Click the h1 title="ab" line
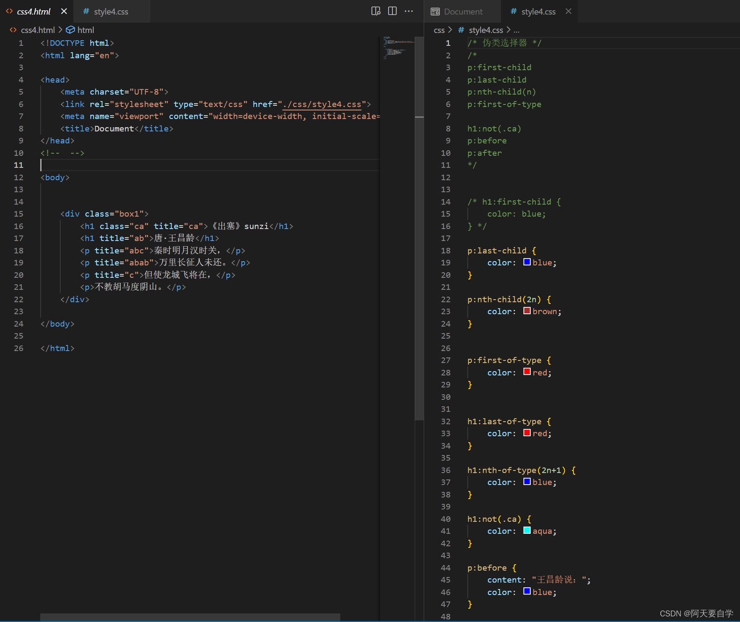 tap(149, 238)
